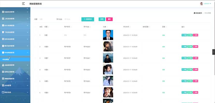
Task: Tick the checkbox for row 1
Action: [x=35, y=35]
